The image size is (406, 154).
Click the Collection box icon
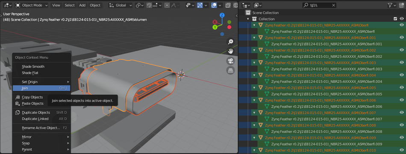[x=254, y=19]
